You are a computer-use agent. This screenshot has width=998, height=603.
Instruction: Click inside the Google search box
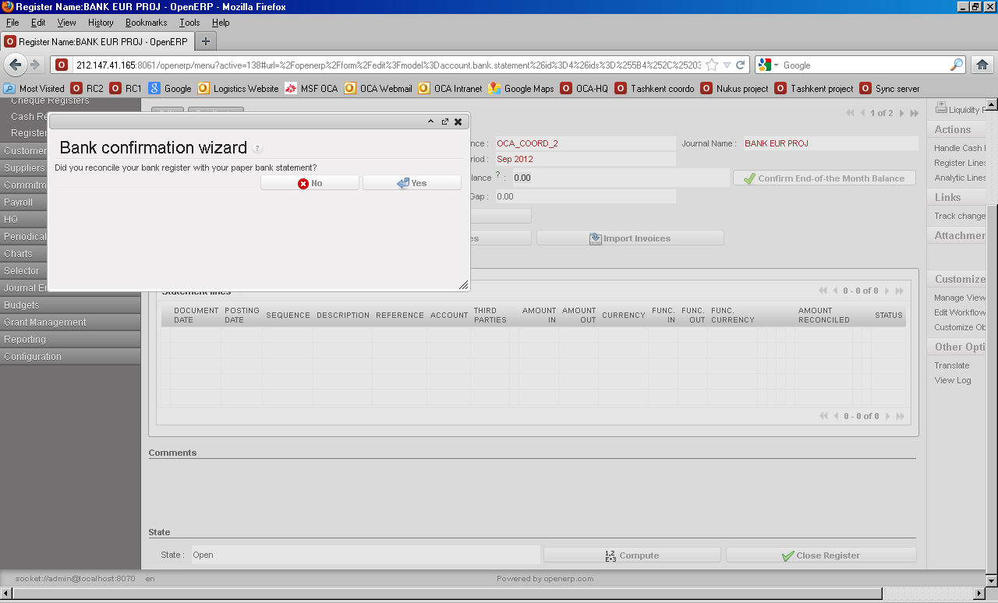[865, 65]
